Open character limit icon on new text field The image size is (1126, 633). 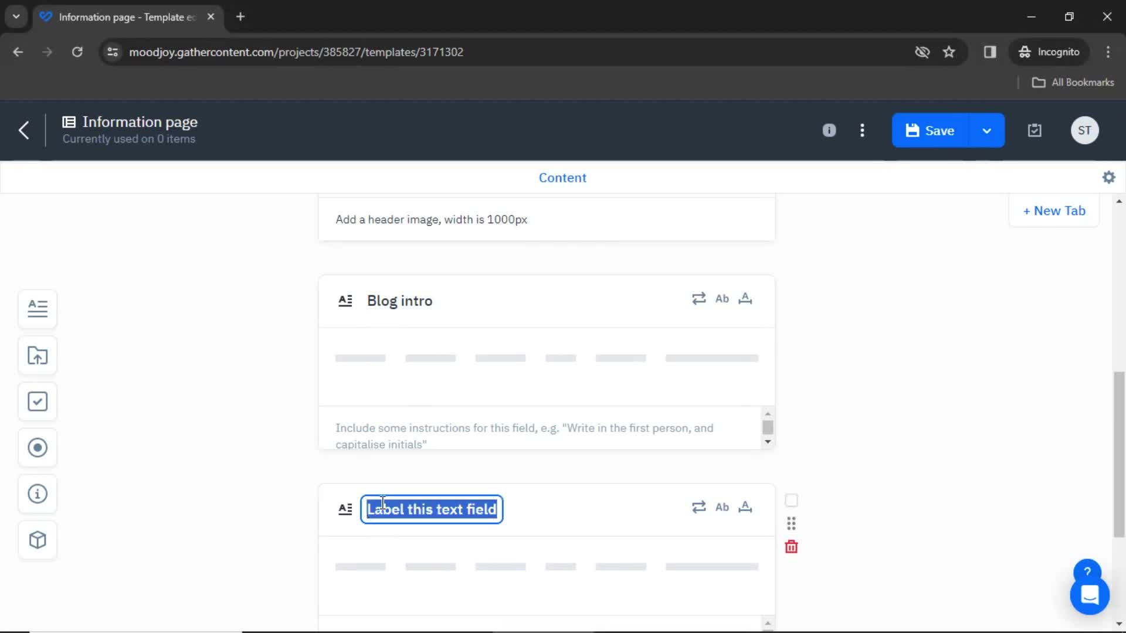(745, 507)
